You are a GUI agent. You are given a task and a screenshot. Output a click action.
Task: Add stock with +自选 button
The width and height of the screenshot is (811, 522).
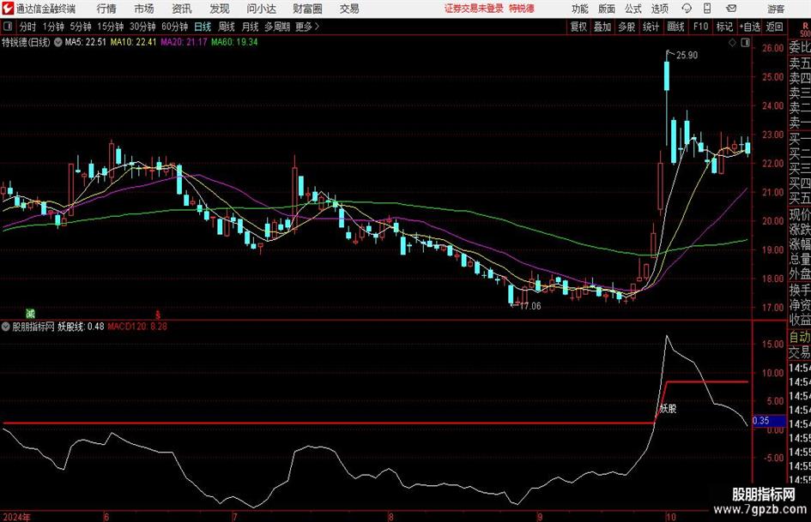tap(749, 27)
